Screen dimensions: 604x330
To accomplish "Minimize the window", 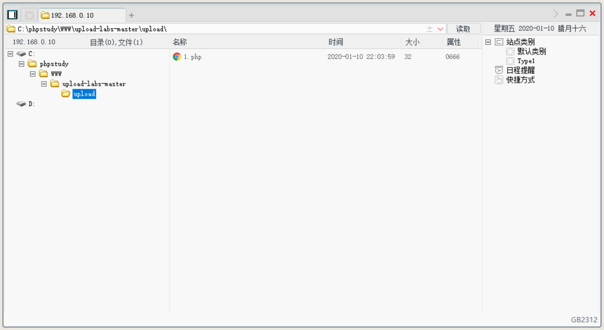I will [x=569, y=15].
